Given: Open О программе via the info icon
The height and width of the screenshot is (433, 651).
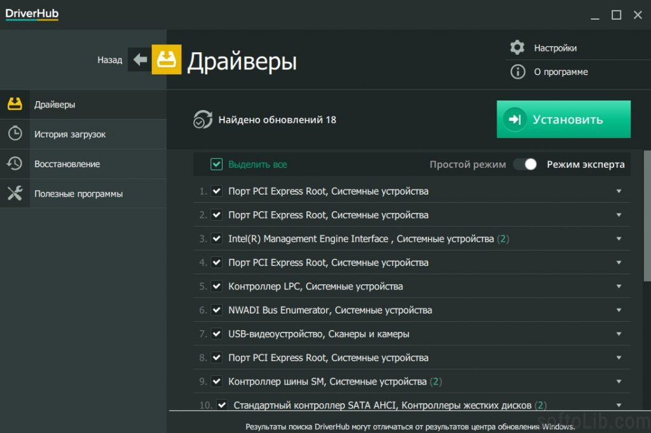Looking at the screenshot, I should tap(517, 71).
